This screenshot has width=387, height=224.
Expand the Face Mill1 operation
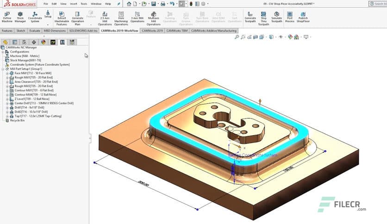pos(7,74)
